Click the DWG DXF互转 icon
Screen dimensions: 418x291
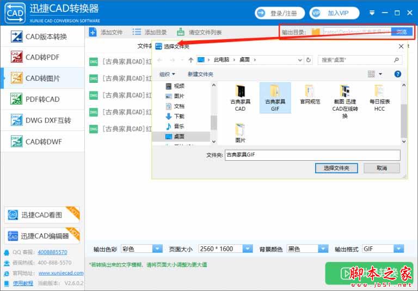click(x=16, y=120)
